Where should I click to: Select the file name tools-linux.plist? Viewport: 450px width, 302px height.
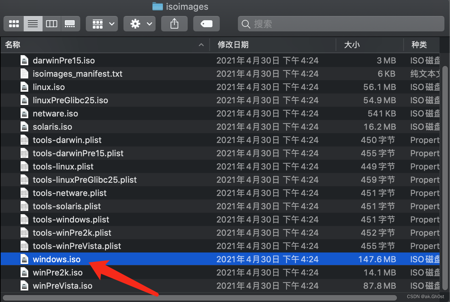pos(63,166)
